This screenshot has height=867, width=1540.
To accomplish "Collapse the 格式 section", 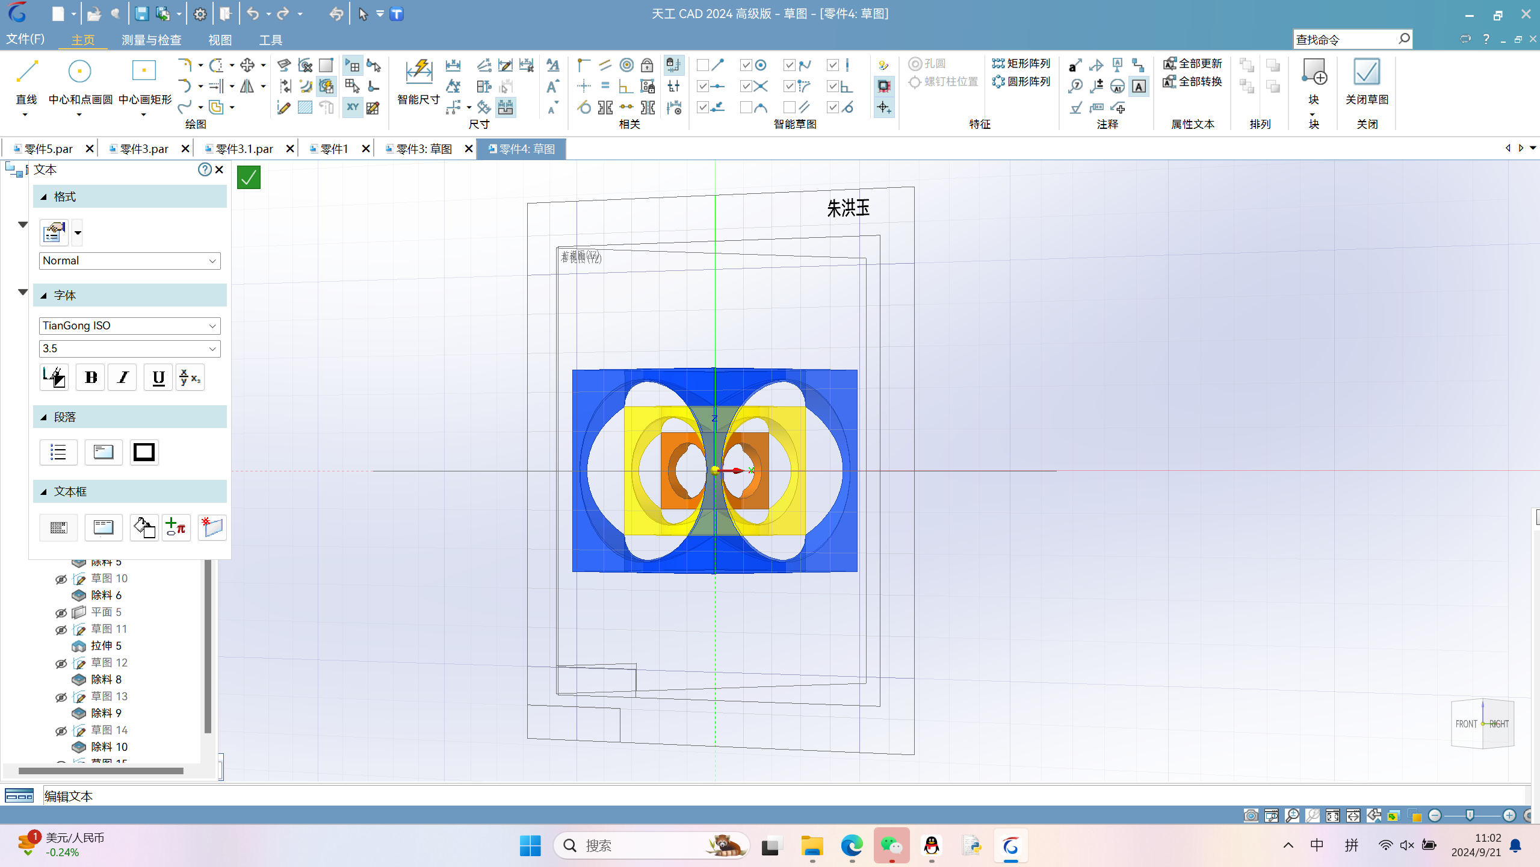I will (43, 197).
